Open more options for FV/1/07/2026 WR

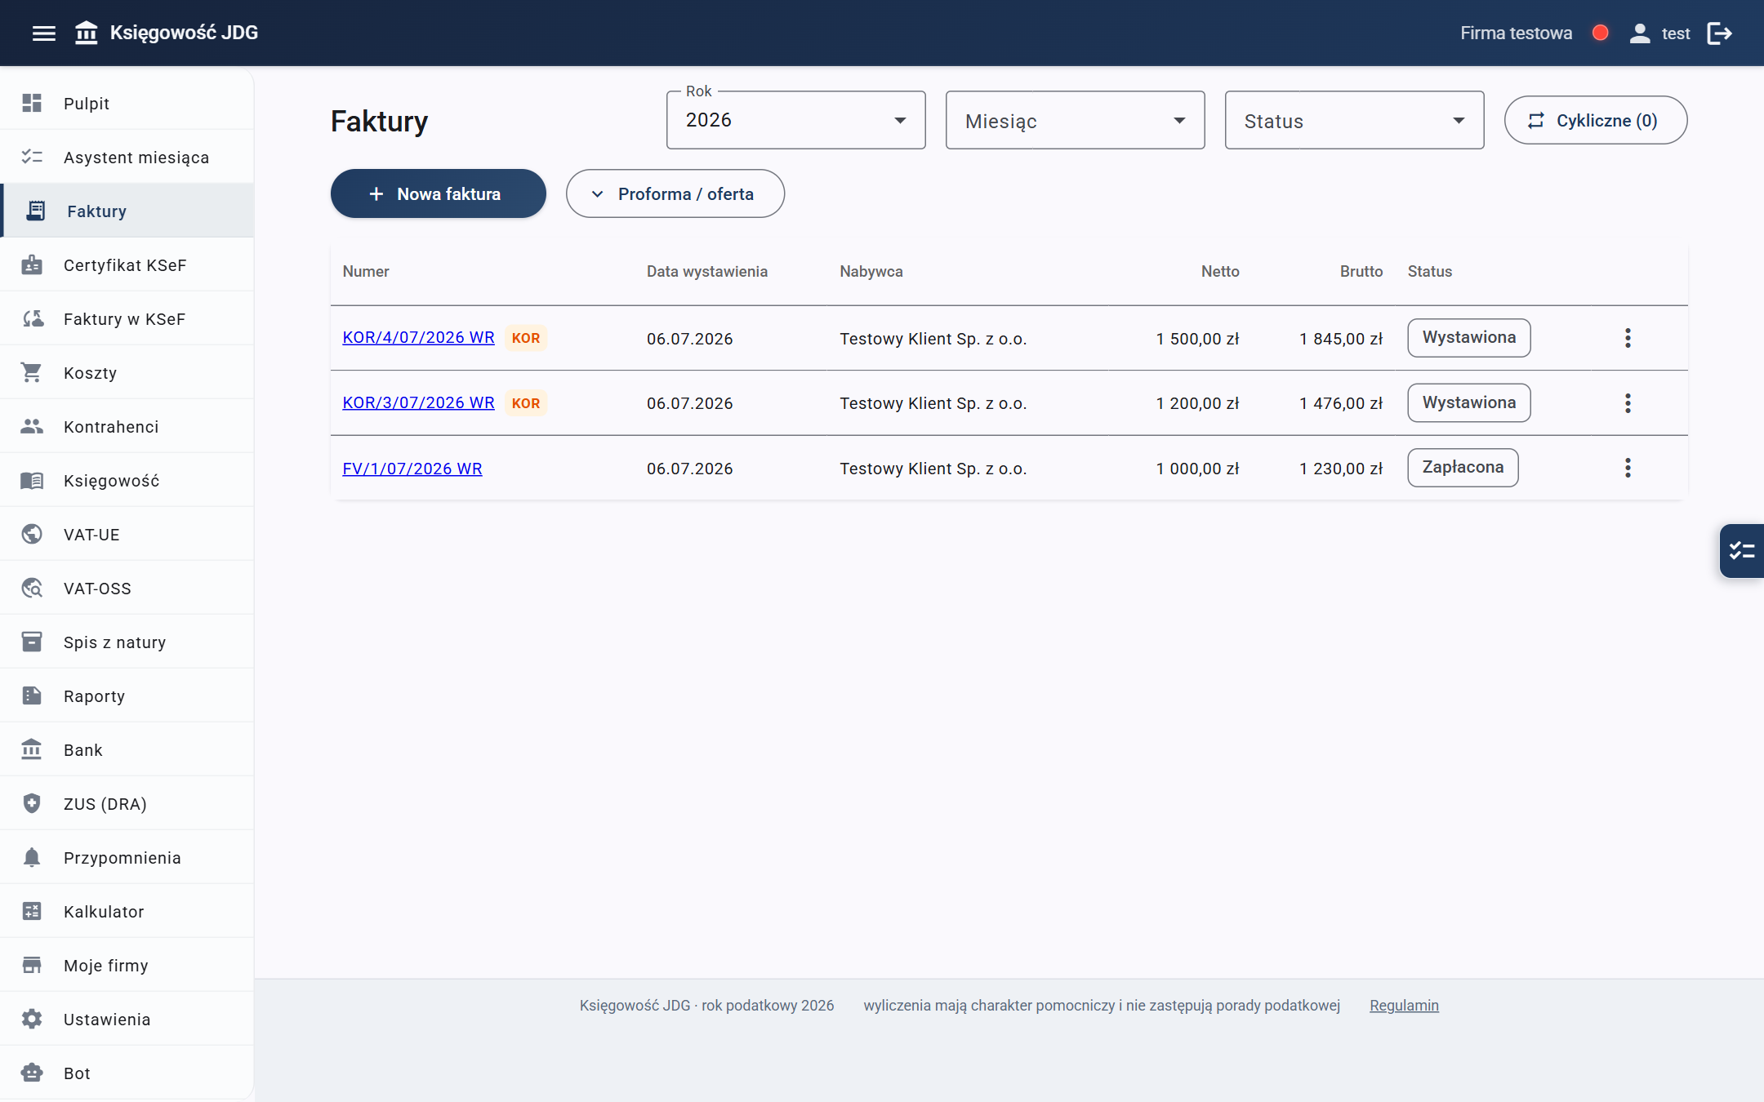pos(1628,468)
